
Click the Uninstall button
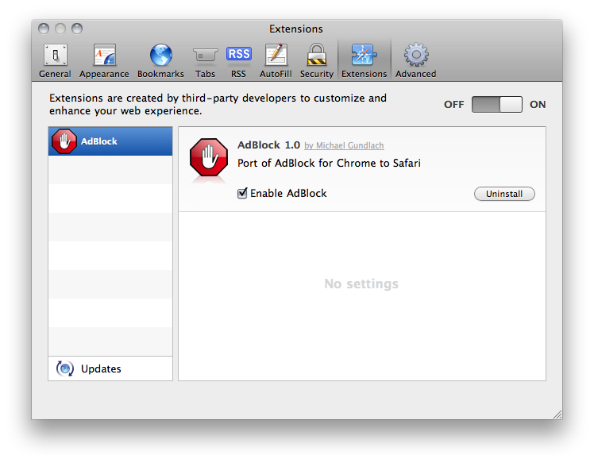pos(504,194)
